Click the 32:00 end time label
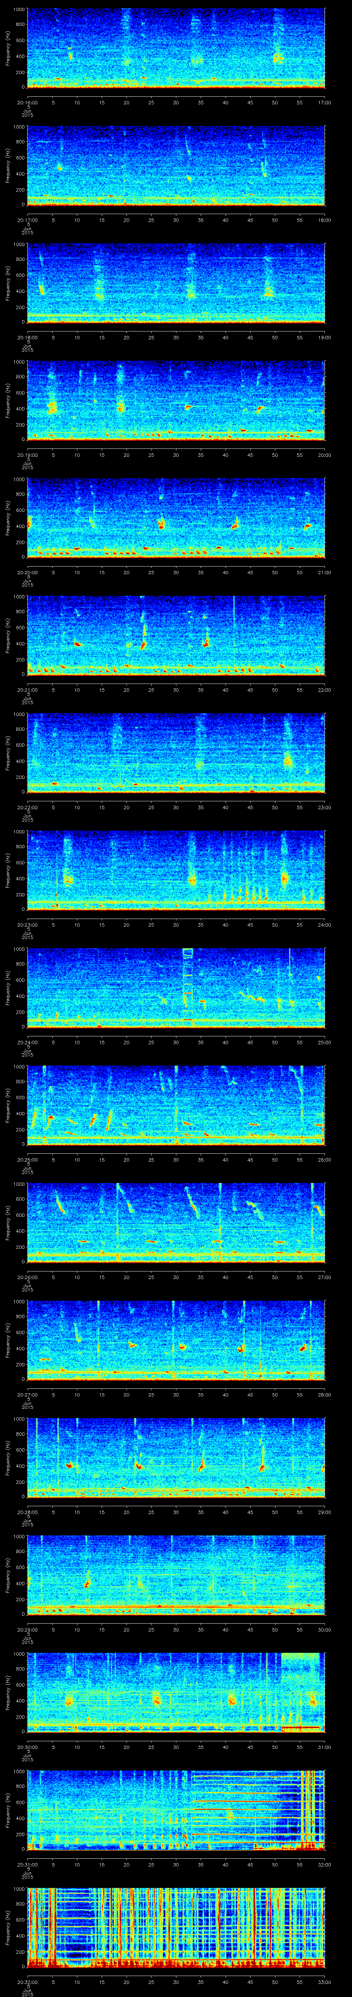Screen dimensions: 352x1997 click(325, 1864)
